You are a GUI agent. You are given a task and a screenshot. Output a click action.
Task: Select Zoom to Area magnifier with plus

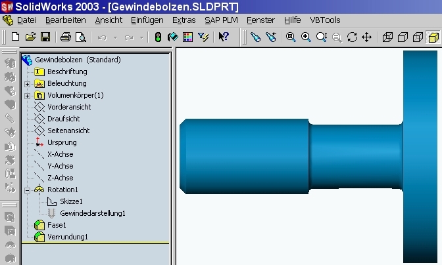pyautogui.click(x=306, y=37)
